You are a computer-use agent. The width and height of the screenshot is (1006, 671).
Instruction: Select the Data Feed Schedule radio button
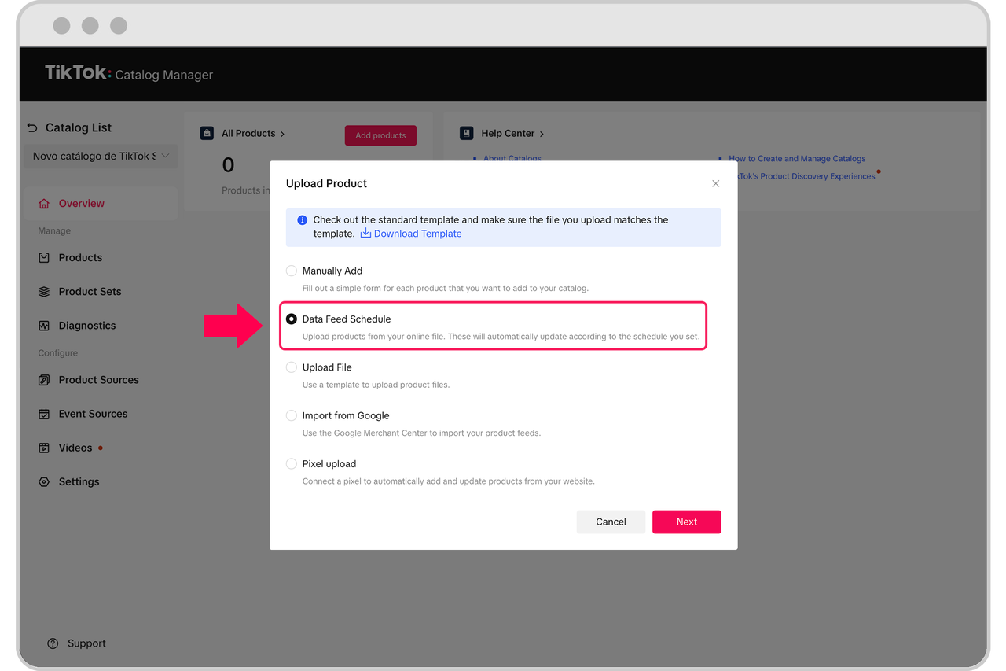point(292,319)
